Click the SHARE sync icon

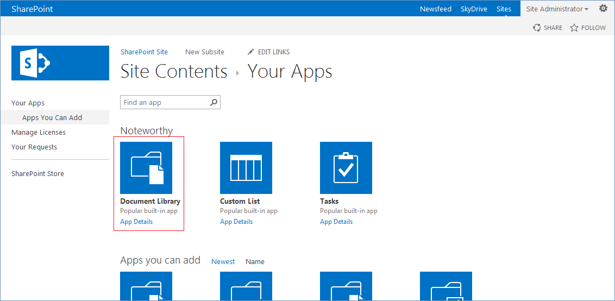coord(537,28)
